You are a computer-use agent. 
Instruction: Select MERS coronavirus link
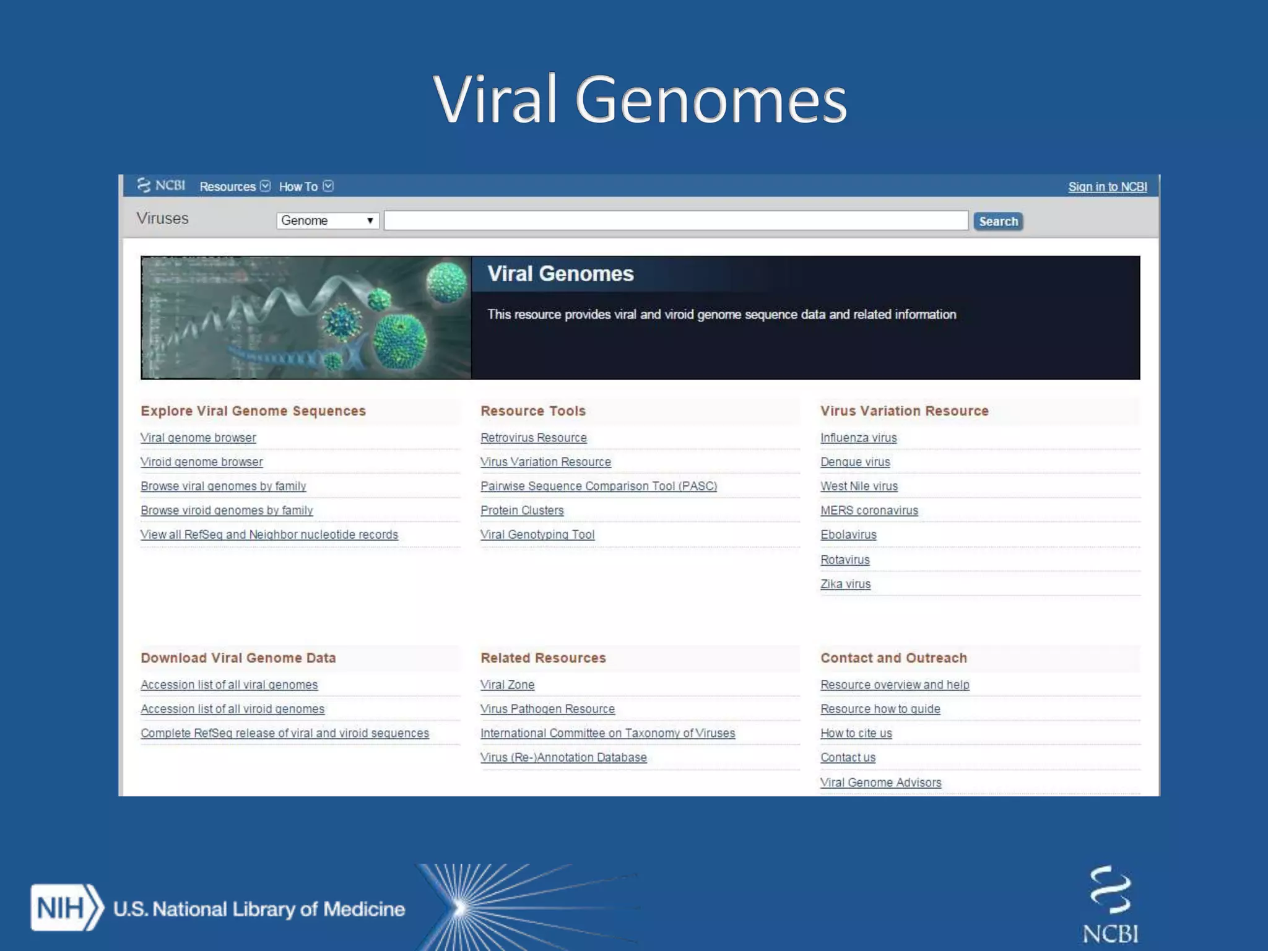[x=869, y=510]
